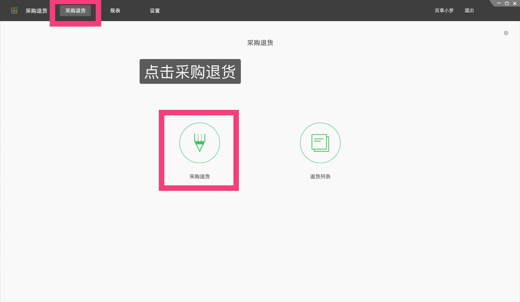Switch to the 报表 tab
The width and height of the screenshot is (520, 302).
(115, 10)
